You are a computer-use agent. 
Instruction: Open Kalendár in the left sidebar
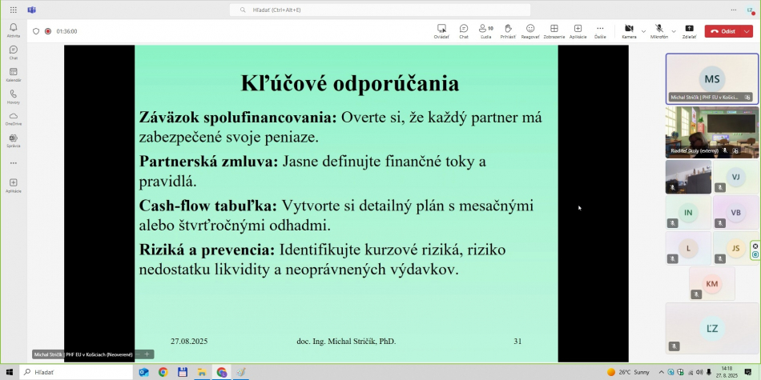(x=14, y=74)
